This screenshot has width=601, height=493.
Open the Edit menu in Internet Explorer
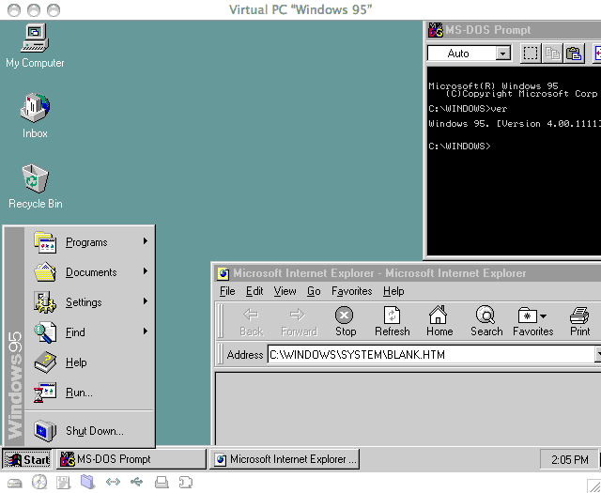click(254, 291)
